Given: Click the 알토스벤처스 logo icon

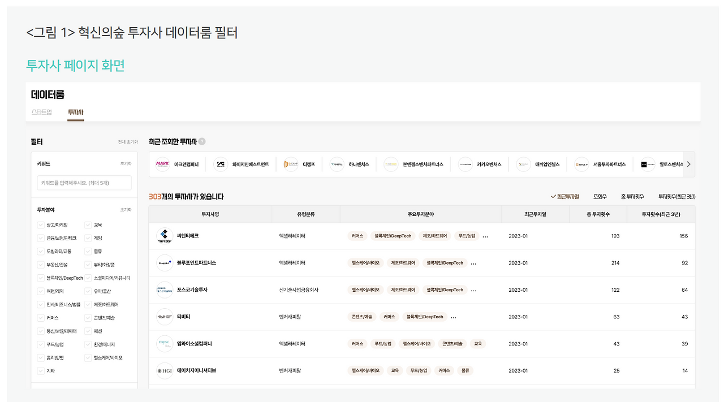Looking at the screenshot, I should point(648,165).
